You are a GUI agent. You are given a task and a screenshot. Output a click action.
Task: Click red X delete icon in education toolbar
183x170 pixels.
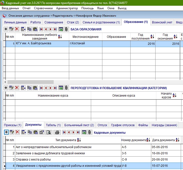tap(17, 29)
